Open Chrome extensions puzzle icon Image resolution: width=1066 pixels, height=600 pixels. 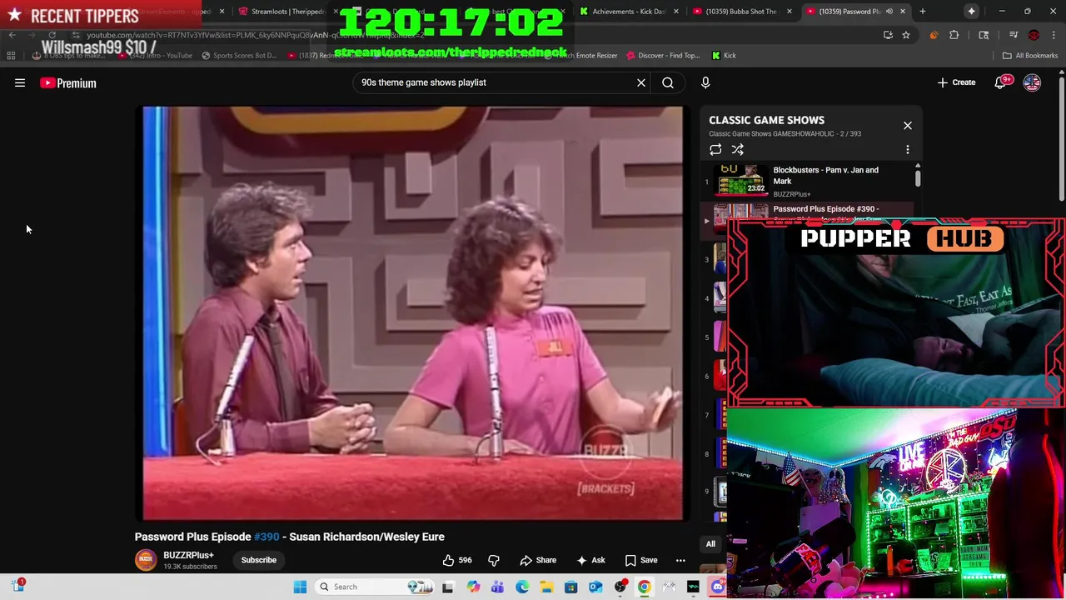point(954,35)
